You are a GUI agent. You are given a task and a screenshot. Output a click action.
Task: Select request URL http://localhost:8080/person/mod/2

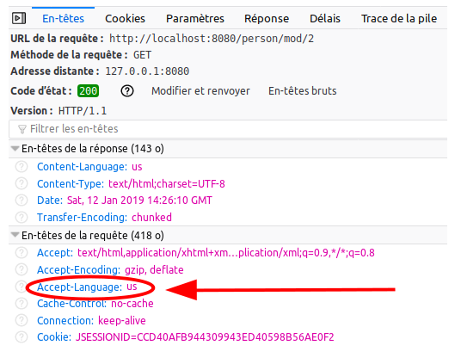(x=212, y=39)
